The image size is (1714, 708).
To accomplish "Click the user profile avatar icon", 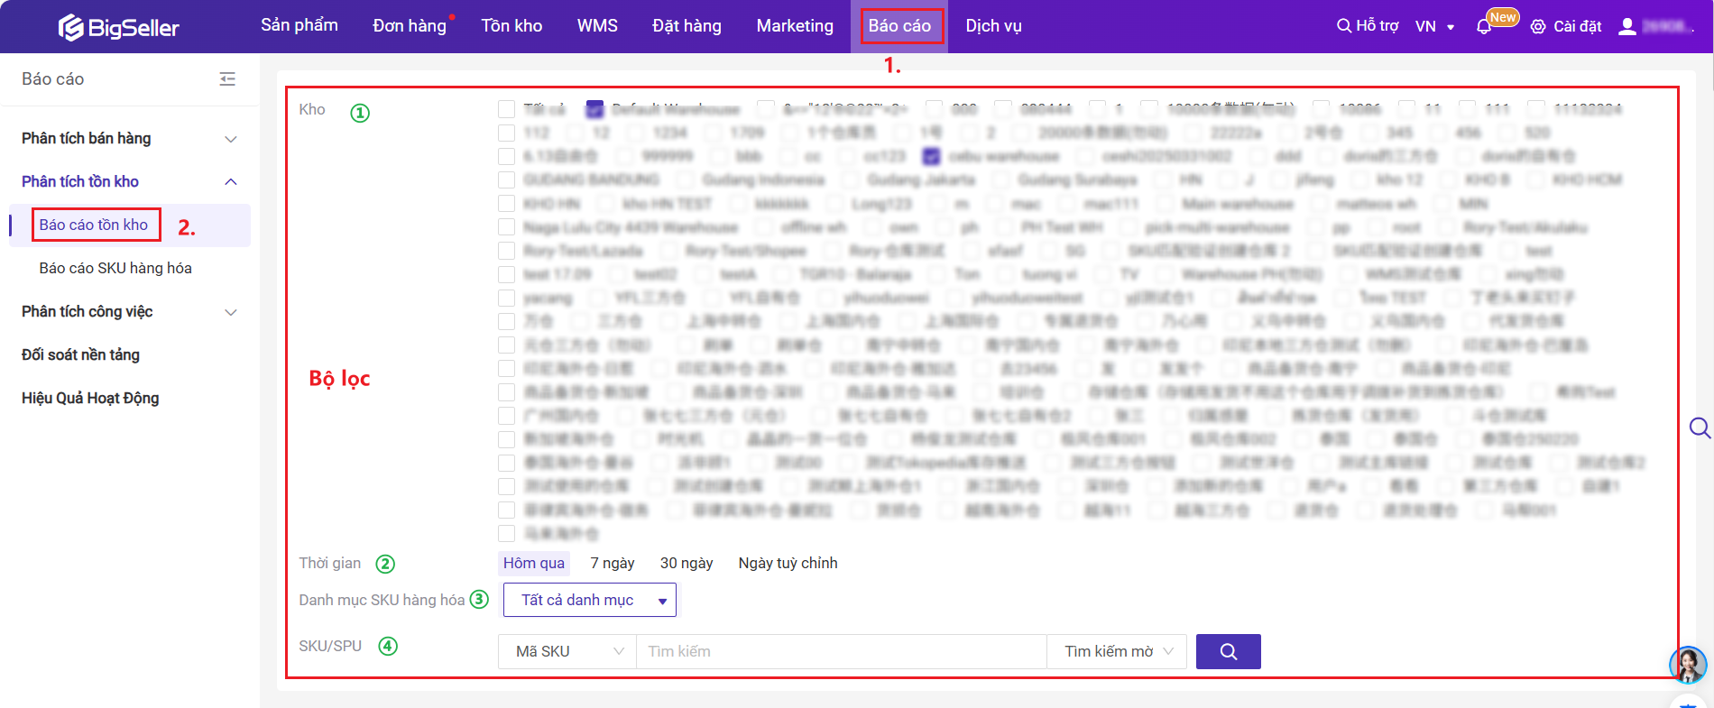I will (1627, 27).
